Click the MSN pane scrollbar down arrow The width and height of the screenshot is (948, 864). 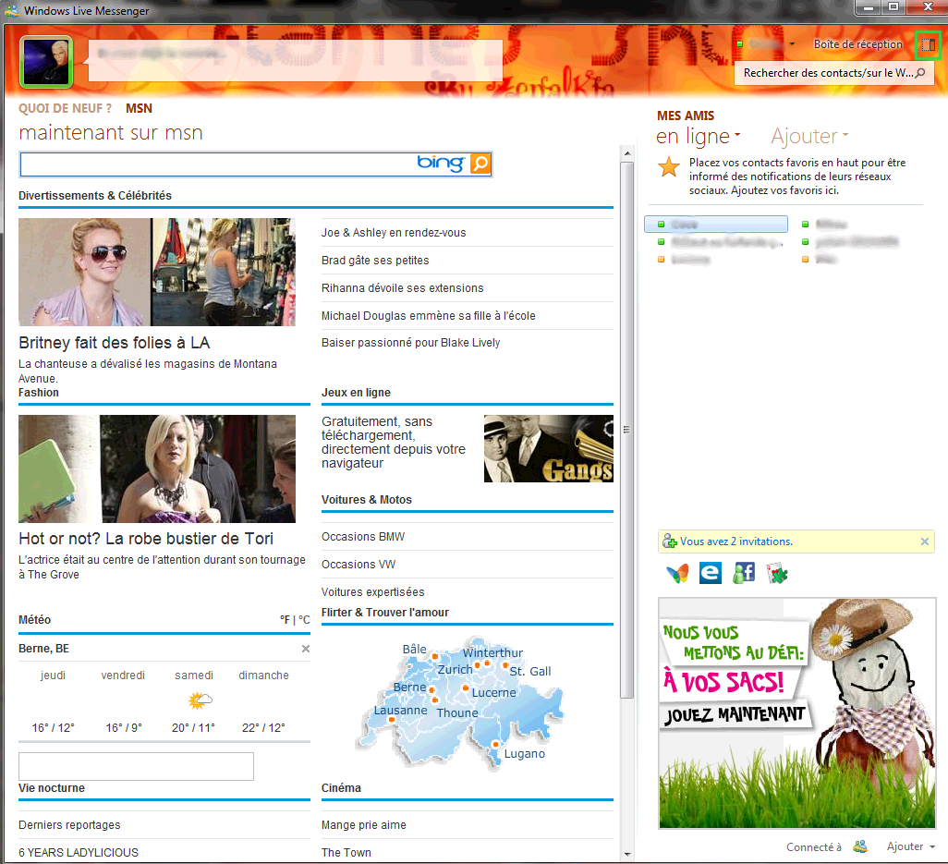click(627, 854)
